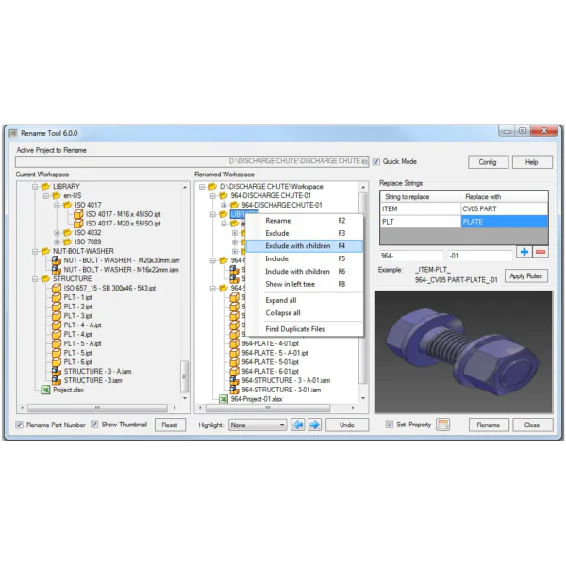The height and width of the screenshot is (566, 566).
Task: Click the ISO 4017 - M16 x 45 part icon
Action: 78,214
